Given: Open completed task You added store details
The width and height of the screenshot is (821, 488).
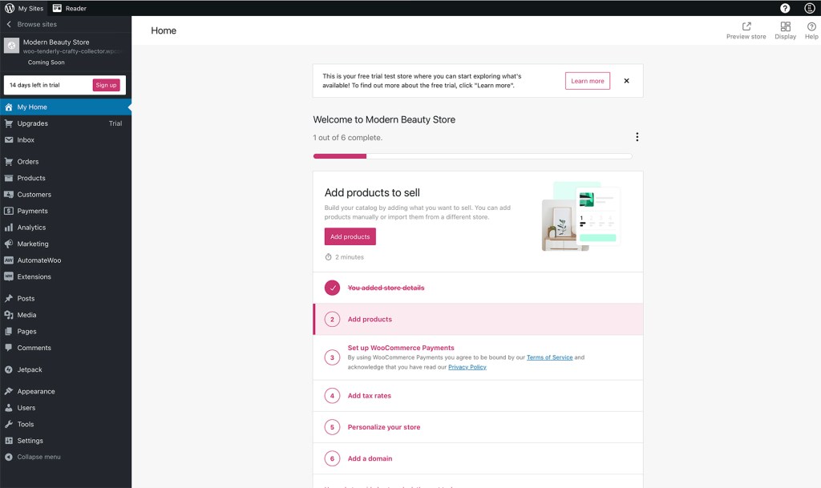Looking at the screenshot, I should pyautogui.click(x=478, y=288).
